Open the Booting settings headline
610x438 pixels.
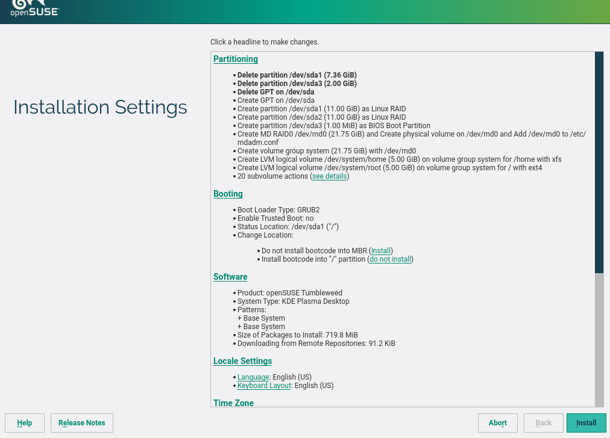(228, 194)
